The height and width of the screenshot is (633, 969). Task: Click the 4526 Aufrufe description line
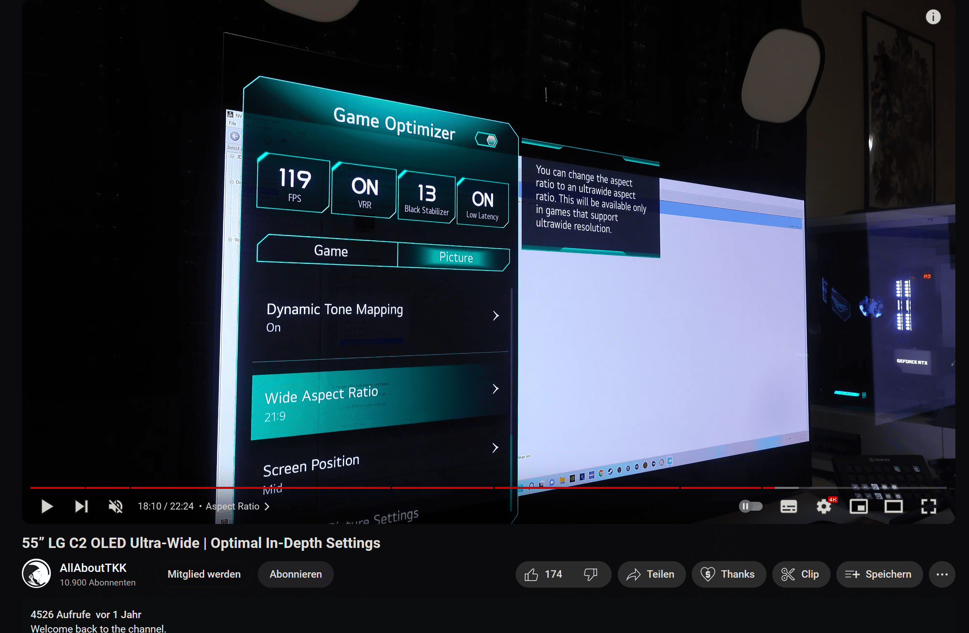[x=86, y=614]
